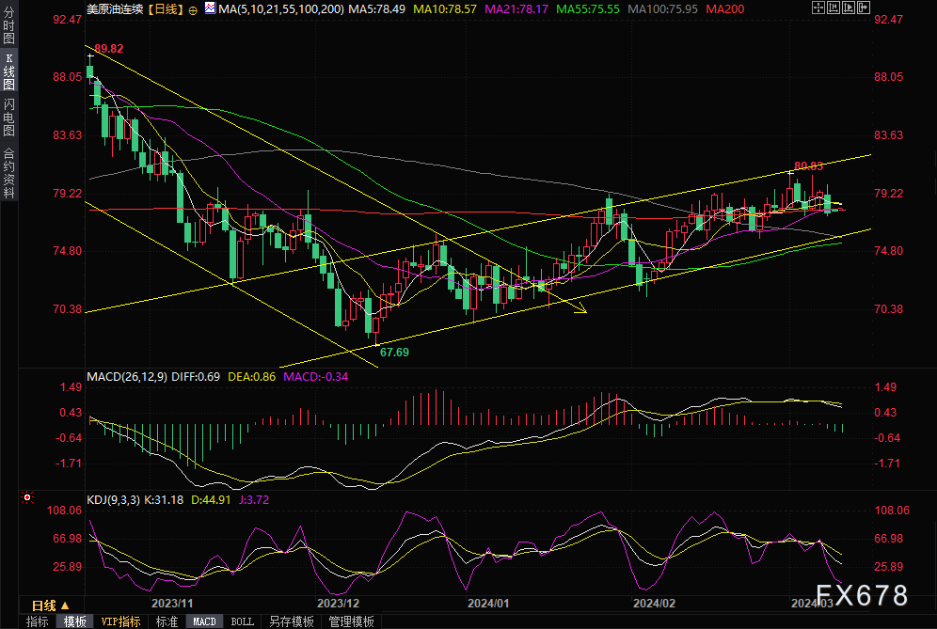Image resolution: width=937 pixels, height=629 pixels.
Task: Click the 89.82 high price label
Action: pos(109,49)
